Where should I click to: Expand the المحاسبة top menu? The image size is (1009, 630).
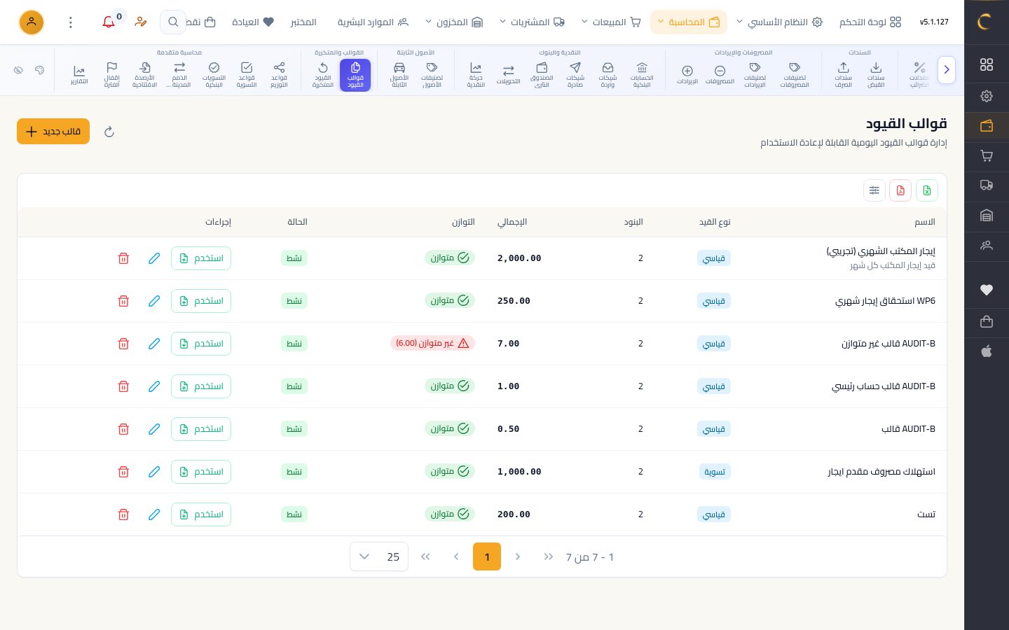tap(689, 22)
